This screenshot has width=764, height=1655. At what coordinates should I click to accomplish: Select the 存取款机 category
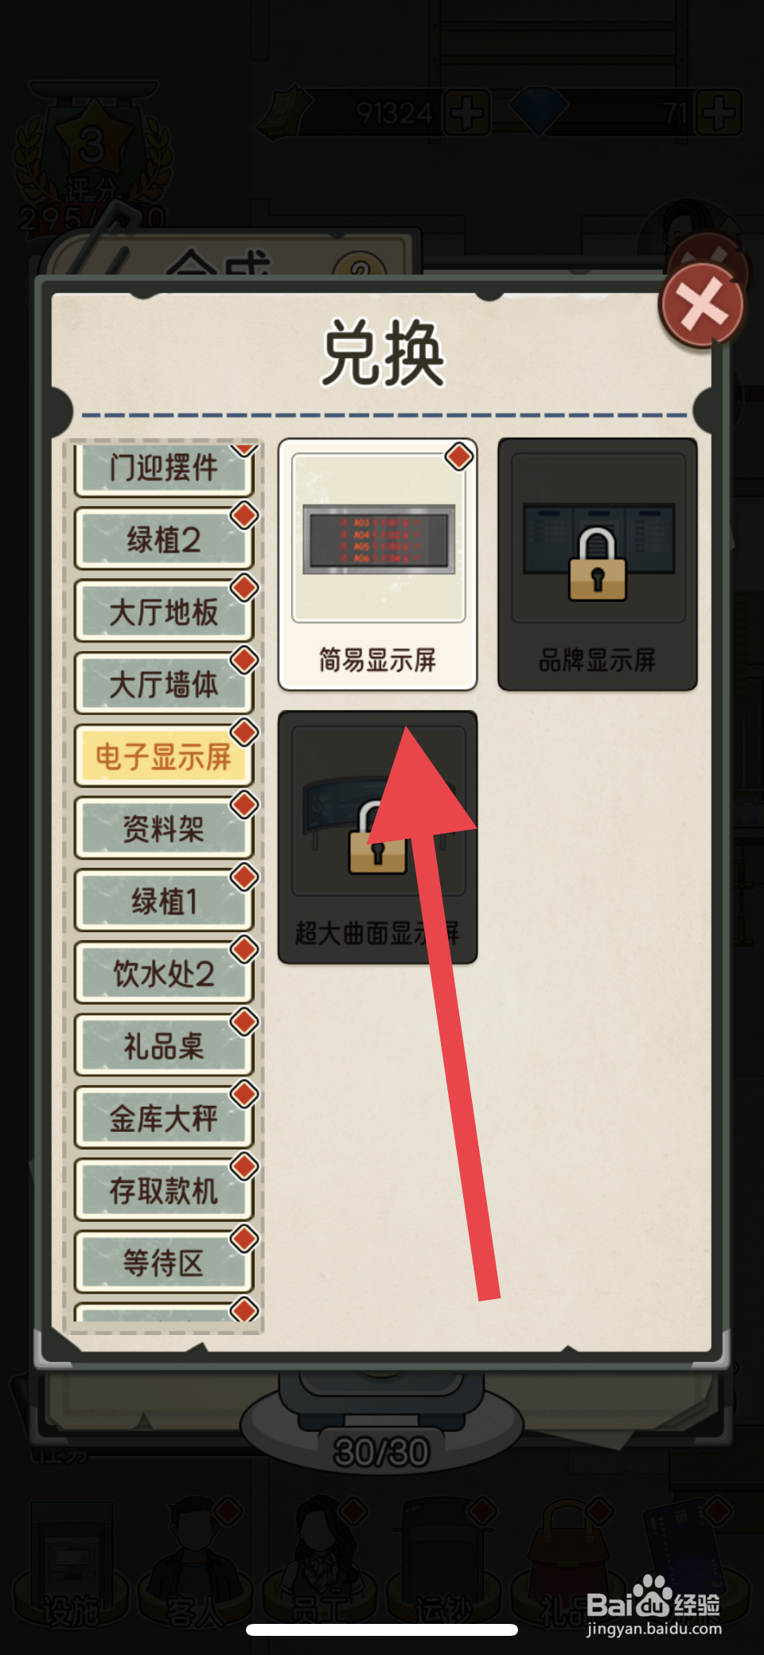[164, 1191]
